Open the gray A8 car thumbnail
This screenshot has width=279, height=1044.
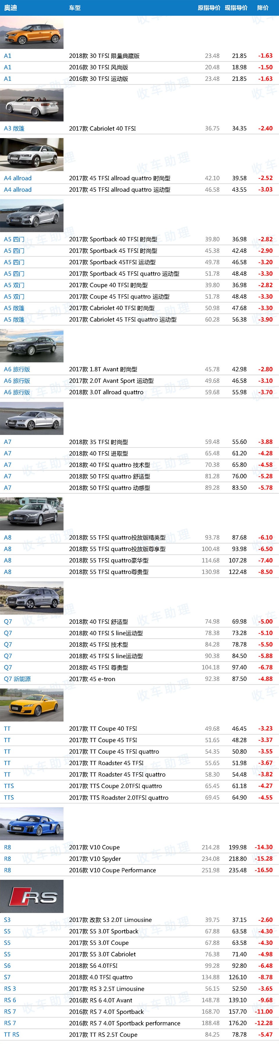click(32, 514)
